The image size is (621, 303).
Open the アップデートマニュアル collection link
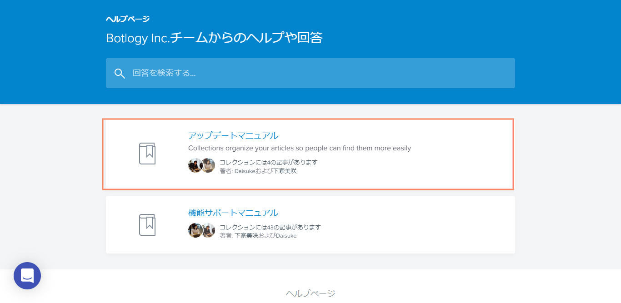[x=233, y=135]
